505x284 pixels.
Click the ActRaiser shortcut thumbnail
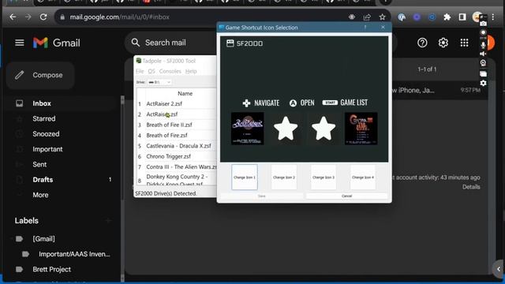tap(247, 129)
